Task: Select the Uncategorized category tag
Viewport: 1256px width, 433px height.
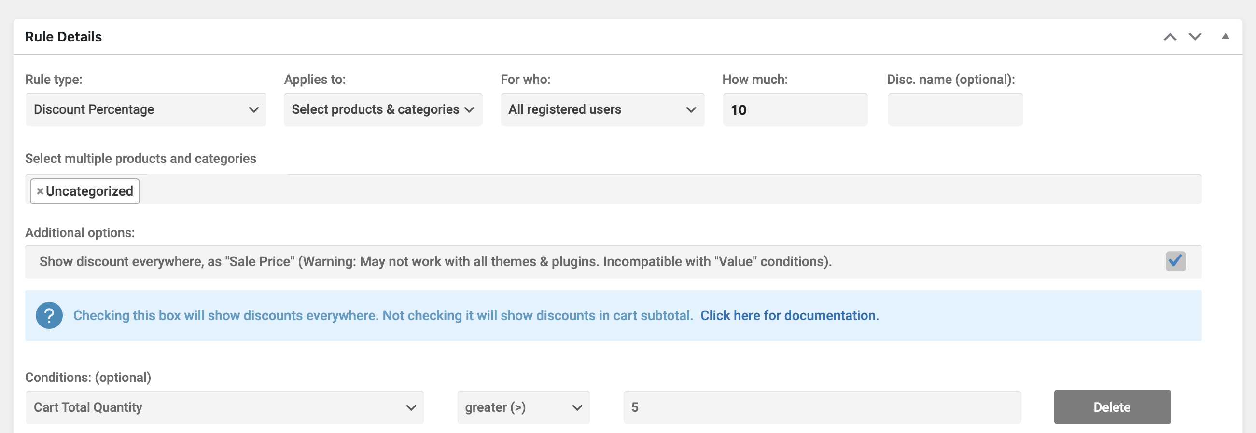Action: point(89,191)
